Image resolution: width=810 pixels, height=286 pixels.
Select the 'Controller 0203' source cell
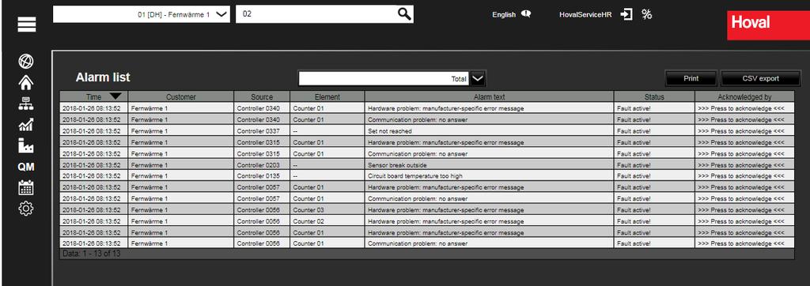(262, 165)
